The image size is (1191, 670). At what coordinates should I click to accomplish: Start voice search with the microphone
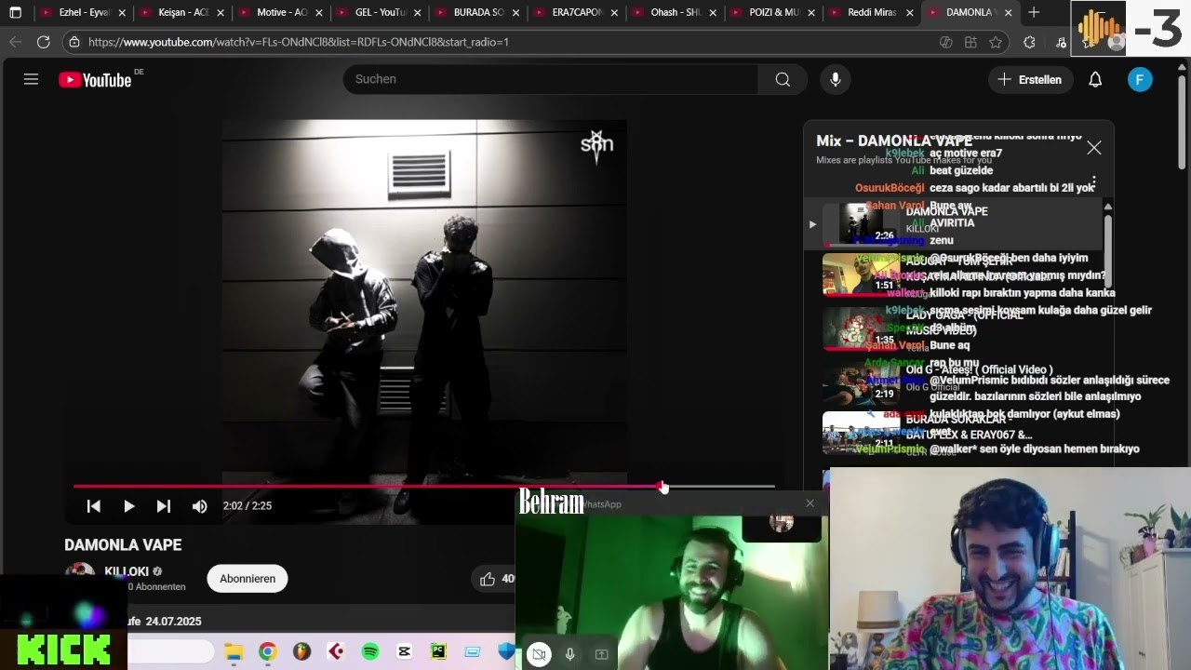(x=836, y=79)
